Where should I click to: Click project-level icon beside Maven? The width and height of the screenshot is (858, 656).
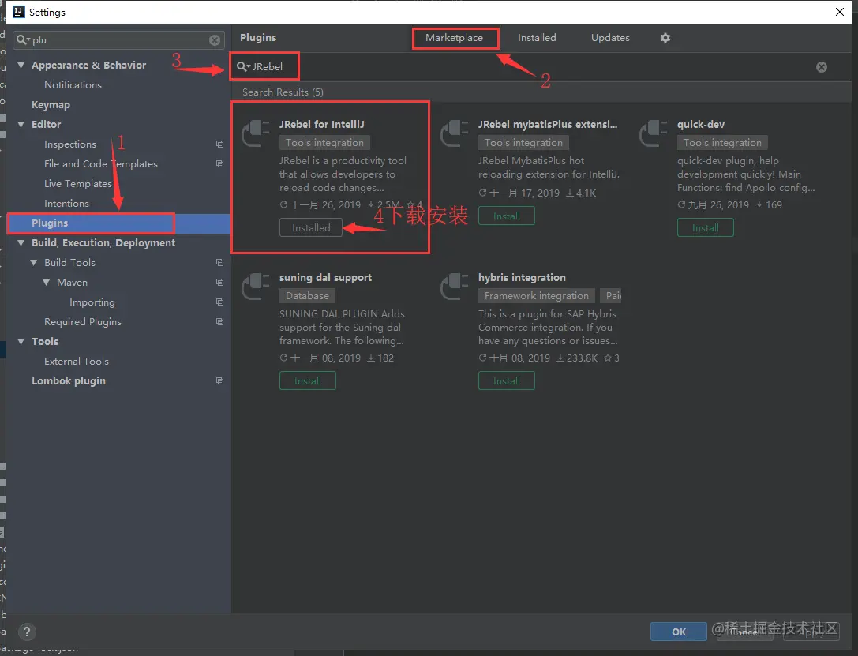[219, 283]
